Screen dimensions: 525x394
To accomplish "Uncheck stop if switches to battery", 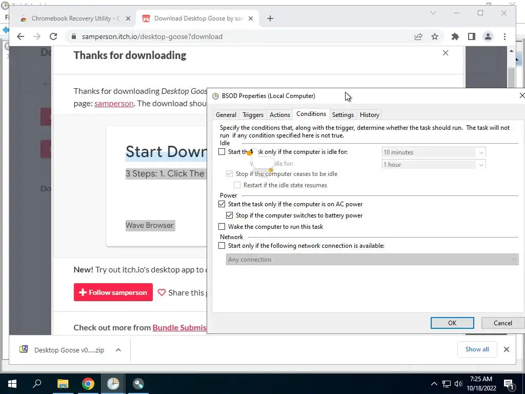I will 229,215.
